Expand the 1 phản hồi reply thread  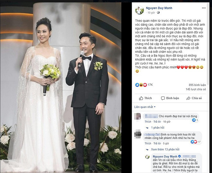pyautogui.click(x=158, y=128)
